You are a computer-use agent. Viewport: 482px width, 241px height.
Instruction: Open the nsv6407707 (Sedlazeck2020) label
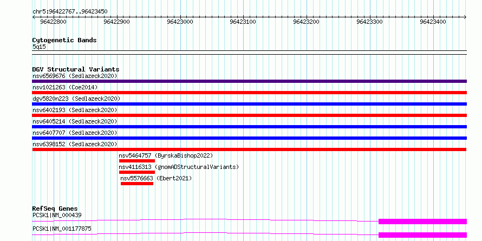75,133
